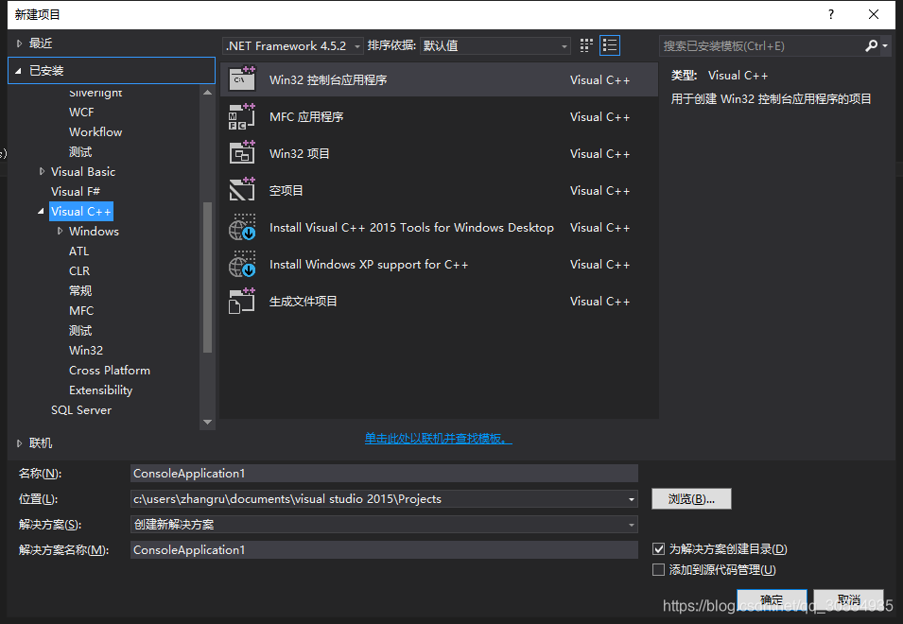This screenshot has height=624, width=903.
Task: Open the help question mark
Action: pyautogui.click(x=830, y=14)
